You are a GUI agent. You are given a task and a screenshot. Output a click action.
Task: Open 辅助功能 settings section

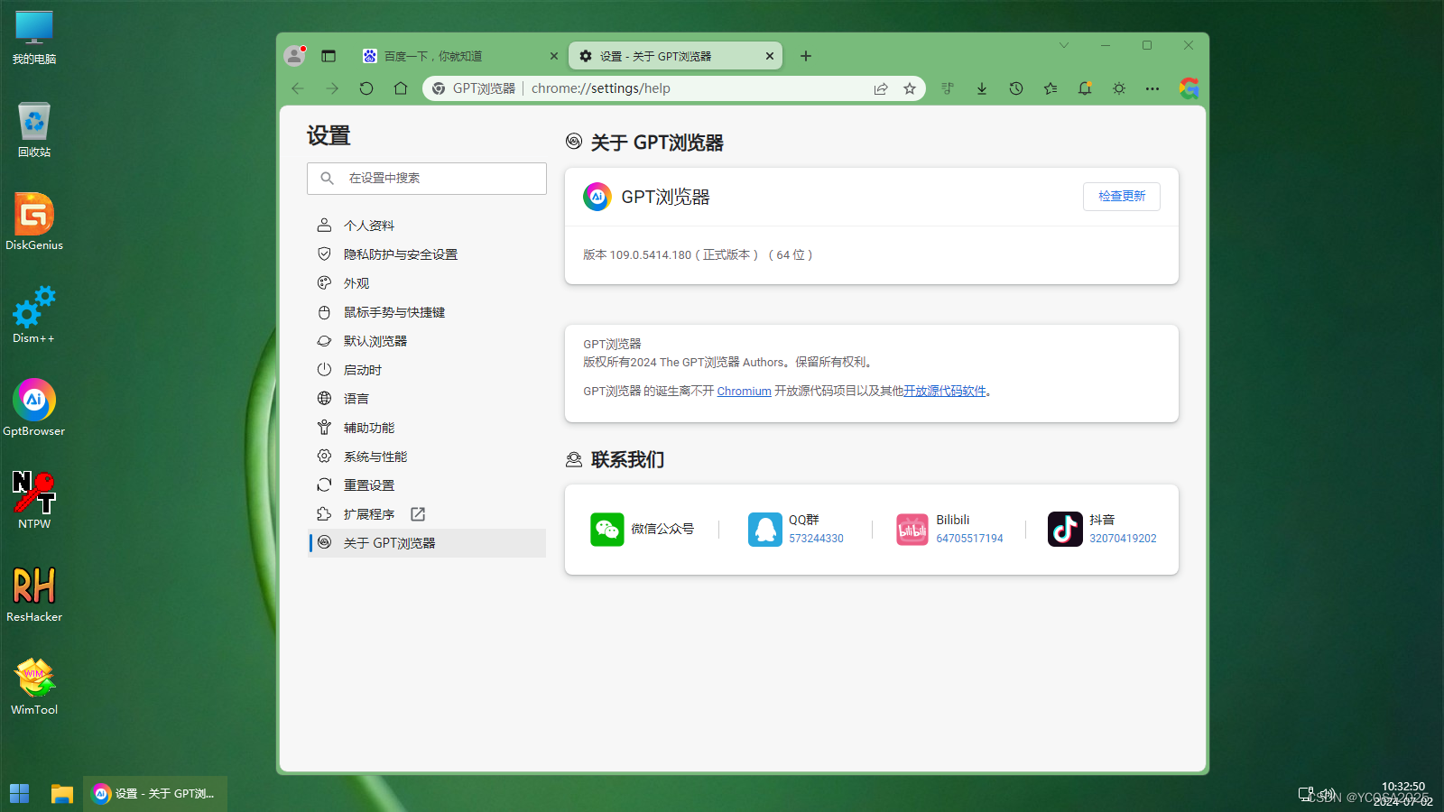(x=427, y=428)
